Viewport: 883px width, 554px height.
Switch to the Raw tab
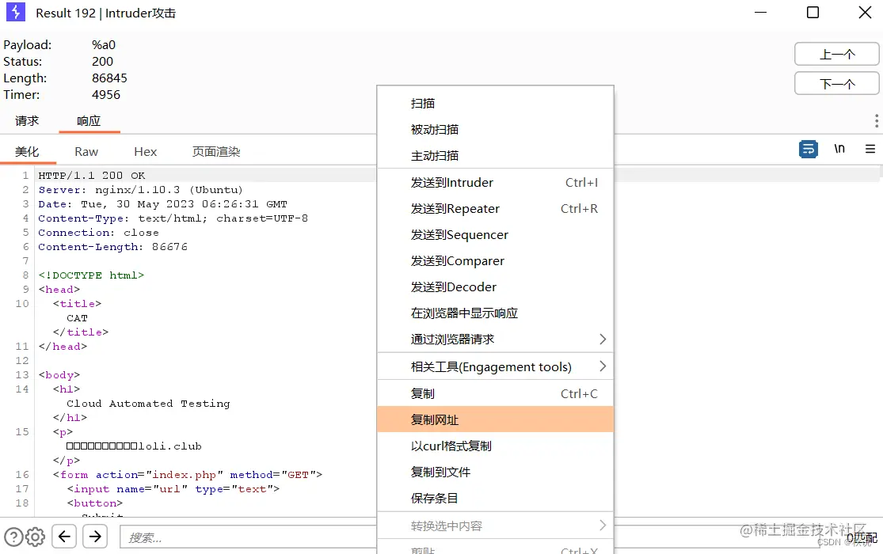coord(86,150)
